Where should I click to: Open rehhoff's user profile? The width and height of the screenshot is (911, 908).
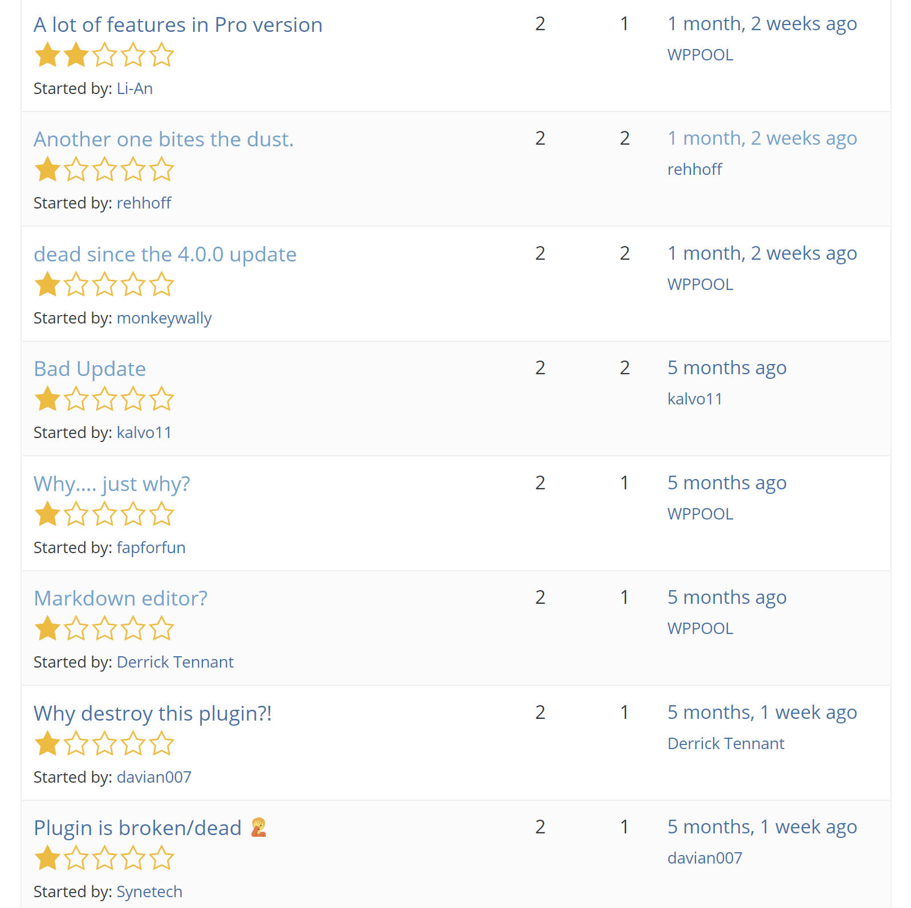[x=143, y=203]
